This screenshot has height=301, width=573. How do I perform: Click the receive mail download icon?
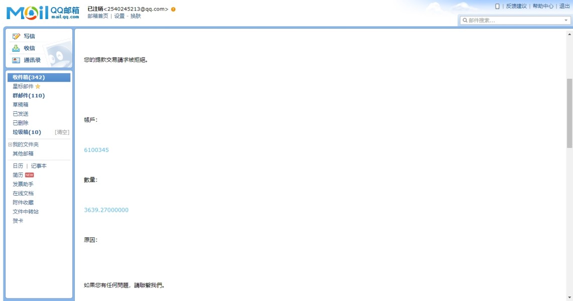tap(16, 48)
